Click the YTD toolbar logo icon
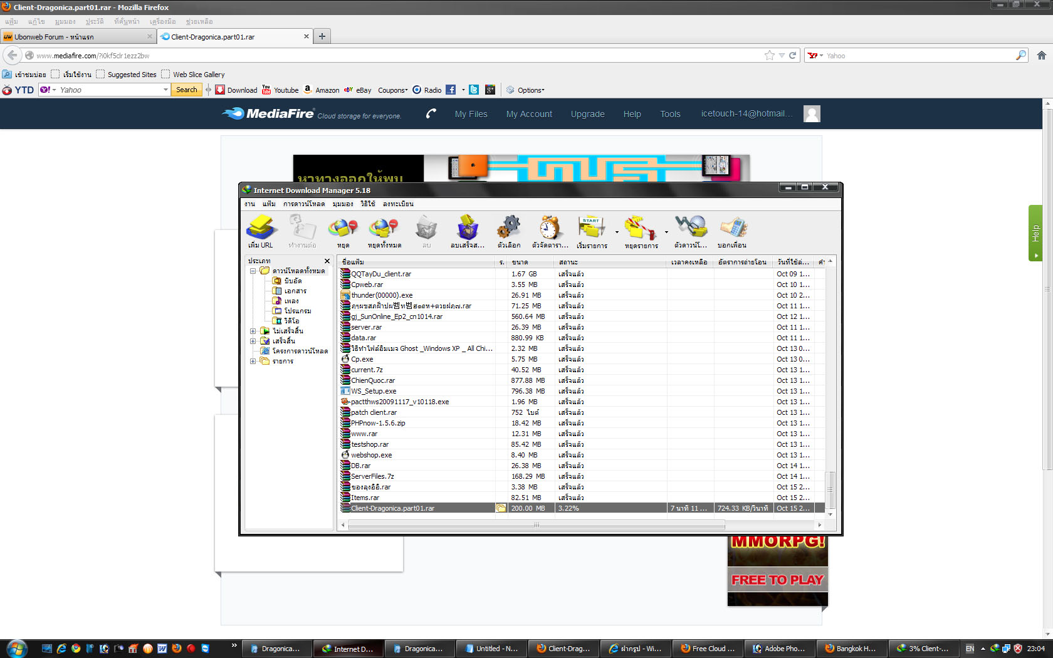The width and height of the screenshot is (1053, 658). (x=18, y=90)
